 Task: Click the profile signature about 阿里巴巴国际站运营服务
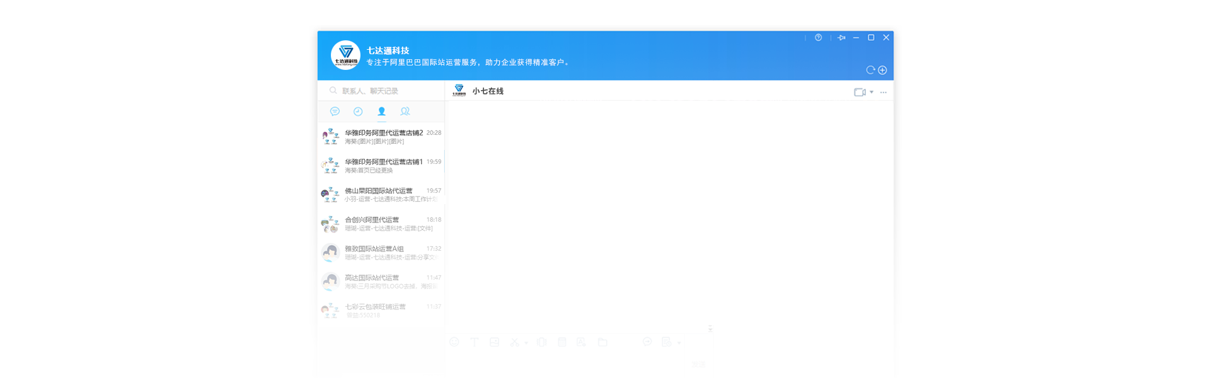pyautogui.click(x=469, y=62)
